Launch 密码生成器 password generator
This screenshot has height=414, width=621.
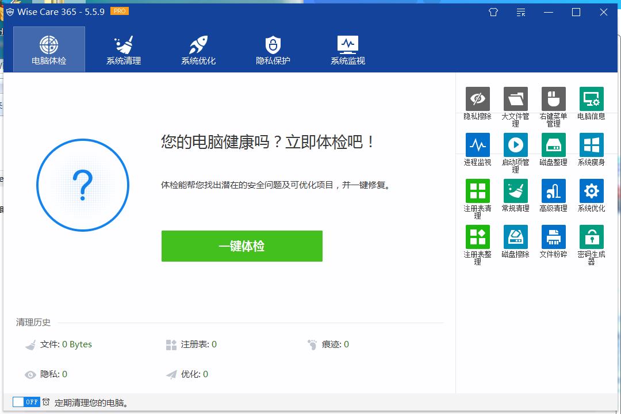coord(591,236)
